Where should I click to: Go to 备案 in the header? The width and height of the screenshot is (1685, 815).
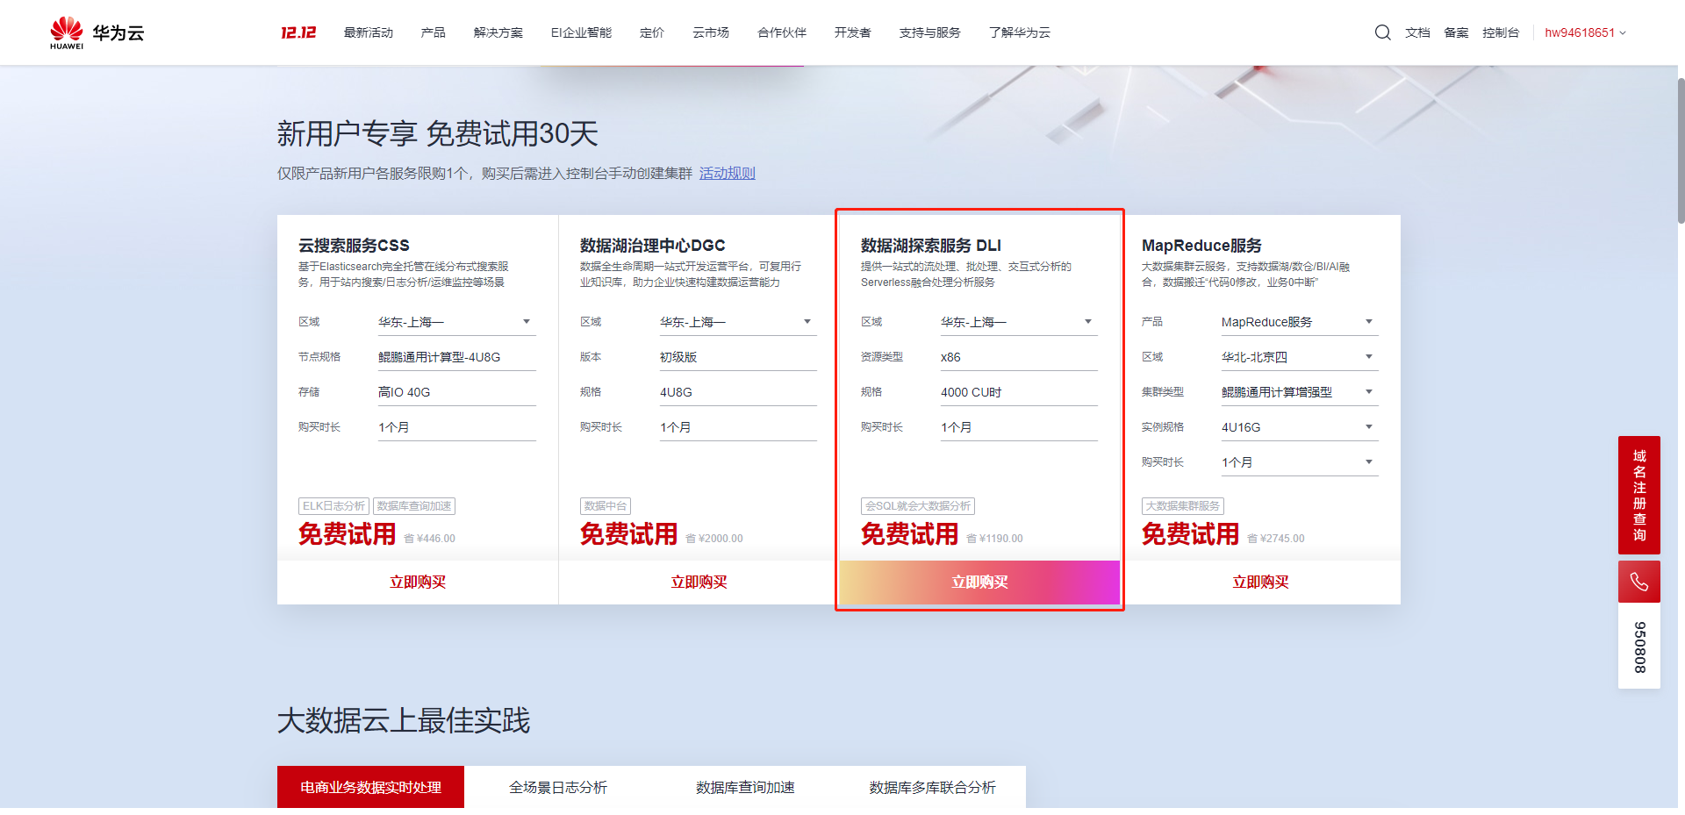click(x=1456, y=32)
